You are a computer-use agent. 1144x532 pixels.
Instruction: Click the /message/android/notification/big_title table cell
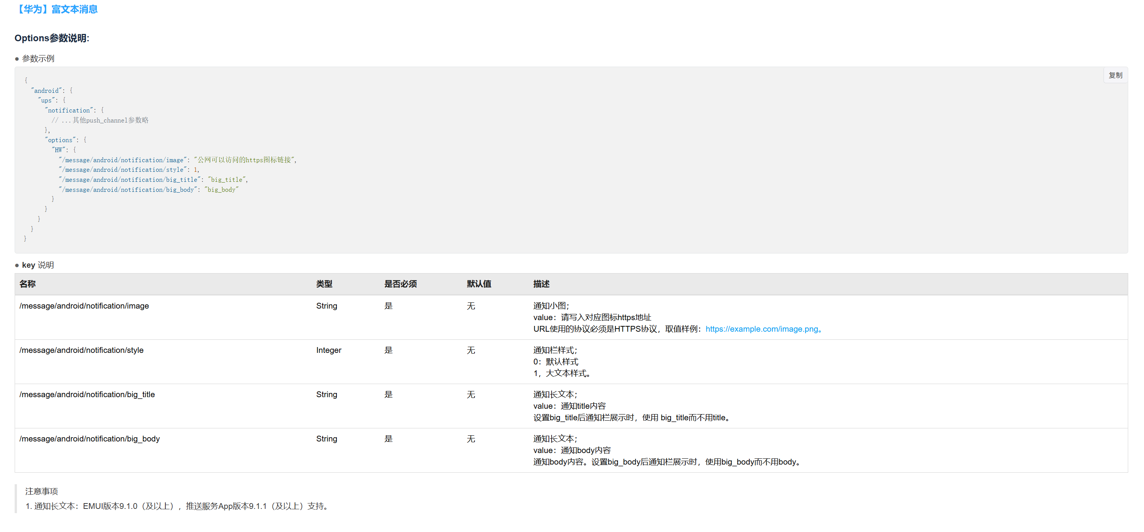coord(87,395)
